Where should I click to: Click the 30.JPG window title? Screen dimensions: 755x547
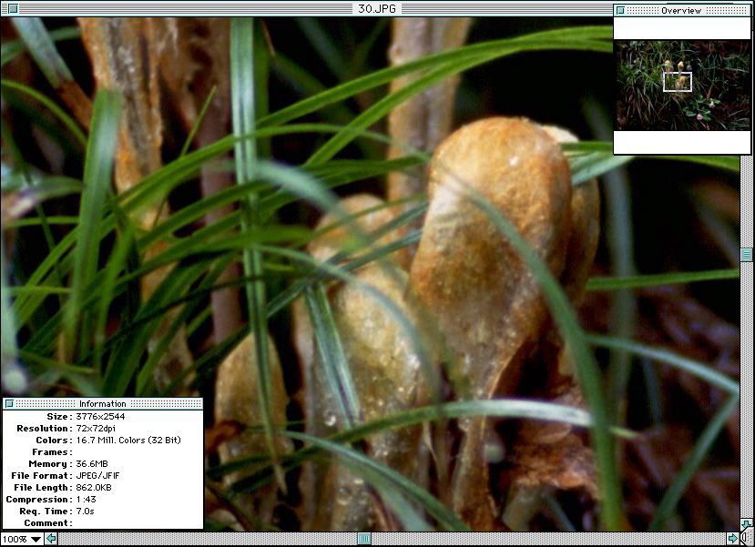(x=376, y=8)
